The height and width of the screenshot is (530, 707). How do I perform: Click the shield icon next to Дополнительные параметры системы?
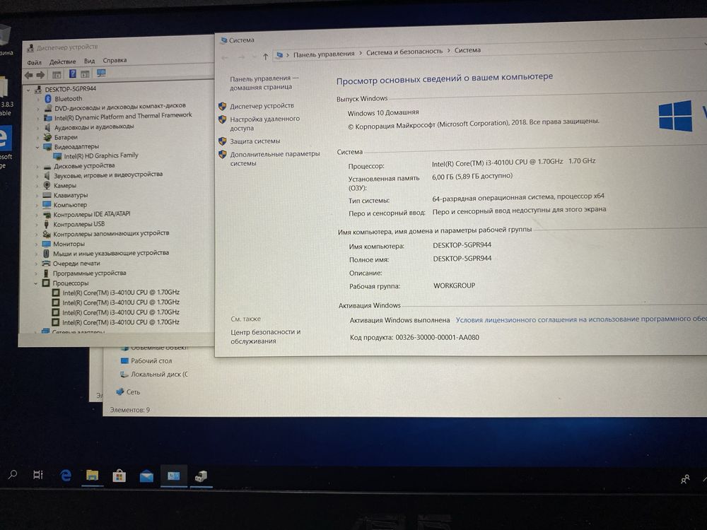click(222, 155)
